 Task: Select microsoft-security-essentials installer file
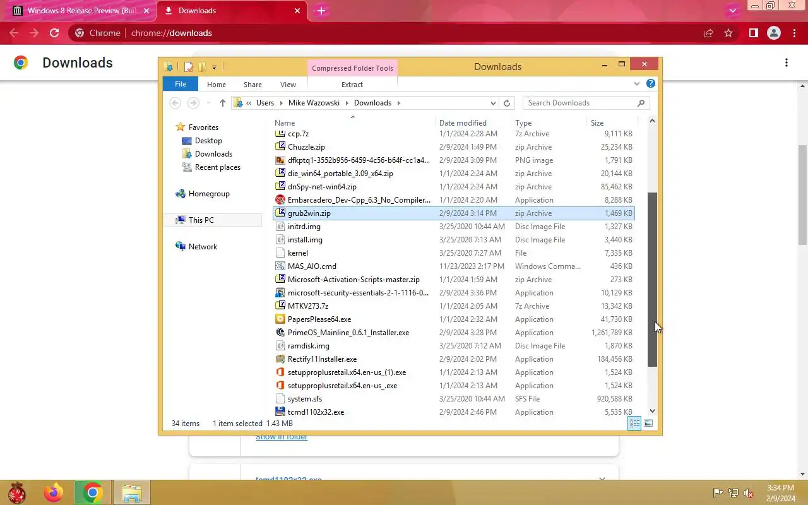click(453, 293)
